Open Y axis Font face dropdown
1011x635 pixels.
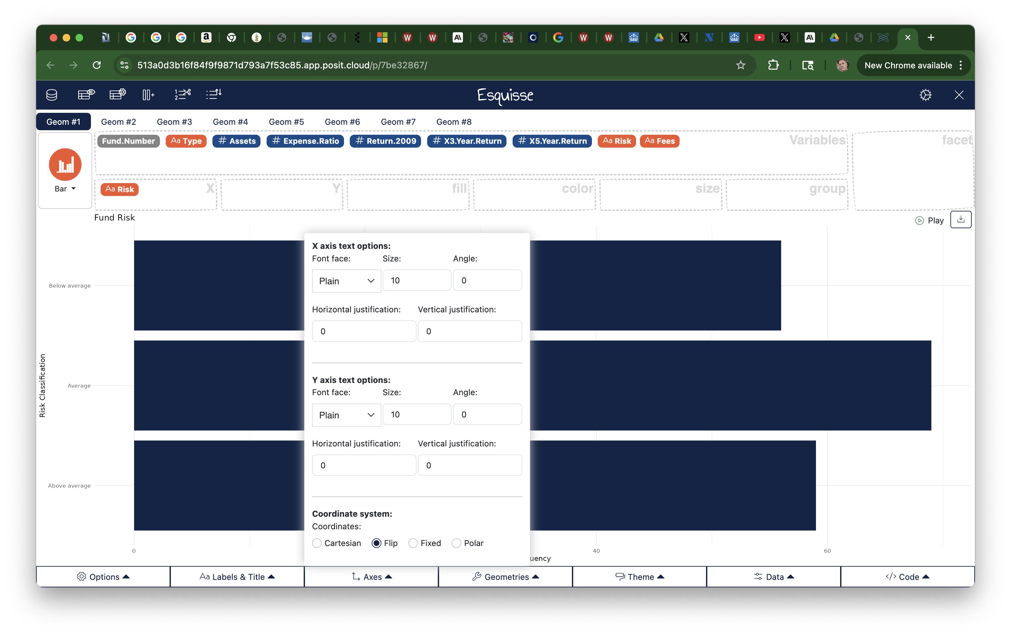[x=346, y=415]
